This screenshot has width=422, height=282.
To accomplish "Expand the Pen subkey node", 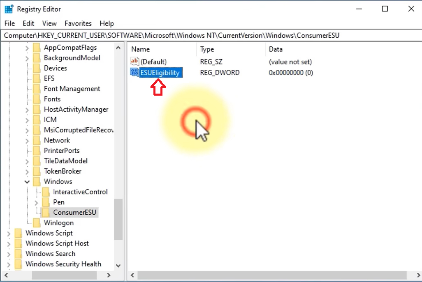I will (36, 202).
